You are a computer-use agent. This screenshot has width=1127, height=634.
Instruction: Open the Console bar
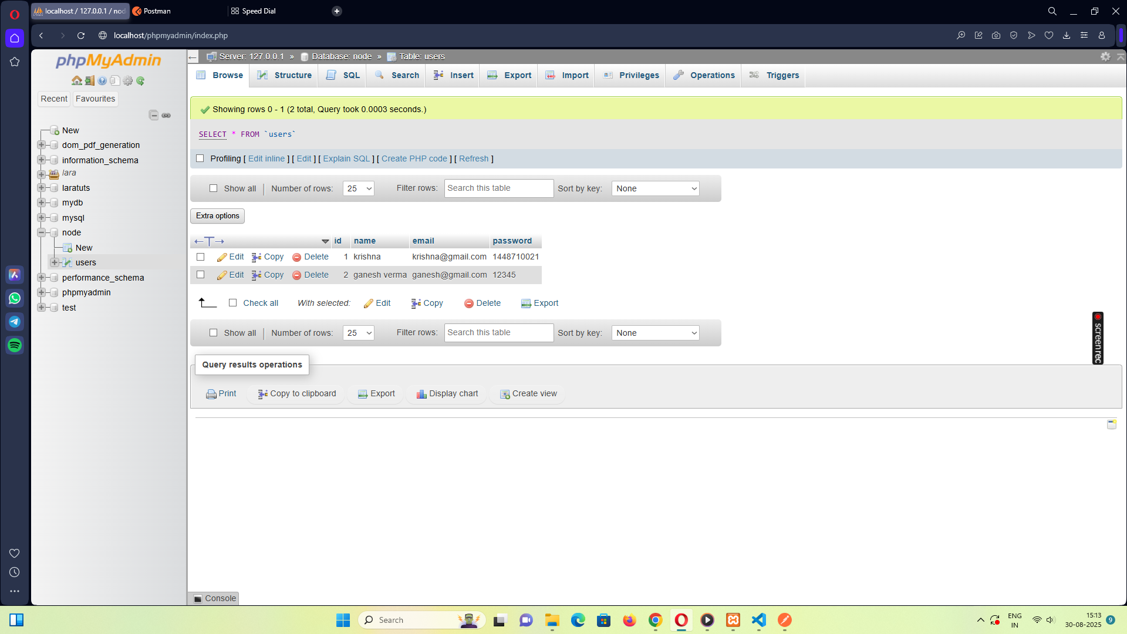pyautogui.click(x=214, y=598)
